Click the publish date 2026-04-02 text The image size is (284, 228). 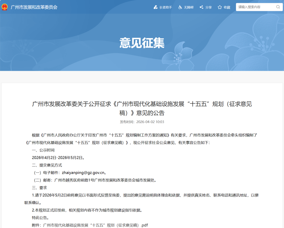(142, 122)
